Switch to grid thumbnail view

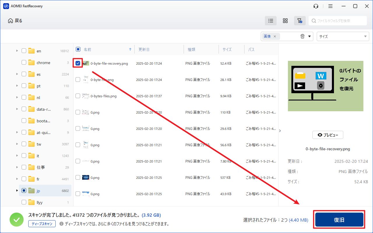(x=285, y=21)
